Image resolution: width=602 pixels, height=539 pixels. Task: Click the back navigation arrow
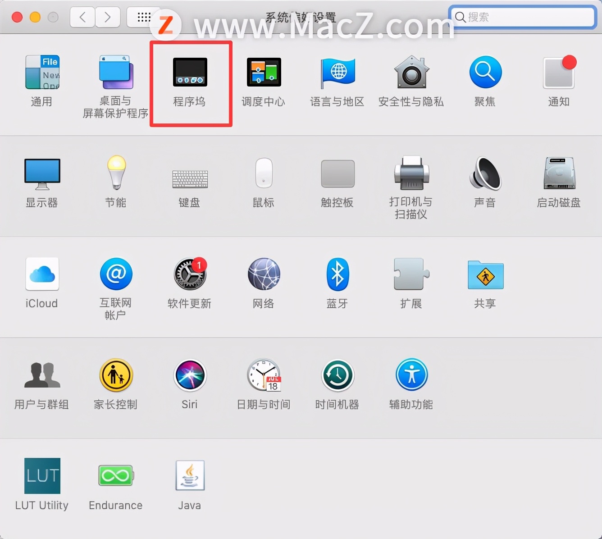(82, 17)
